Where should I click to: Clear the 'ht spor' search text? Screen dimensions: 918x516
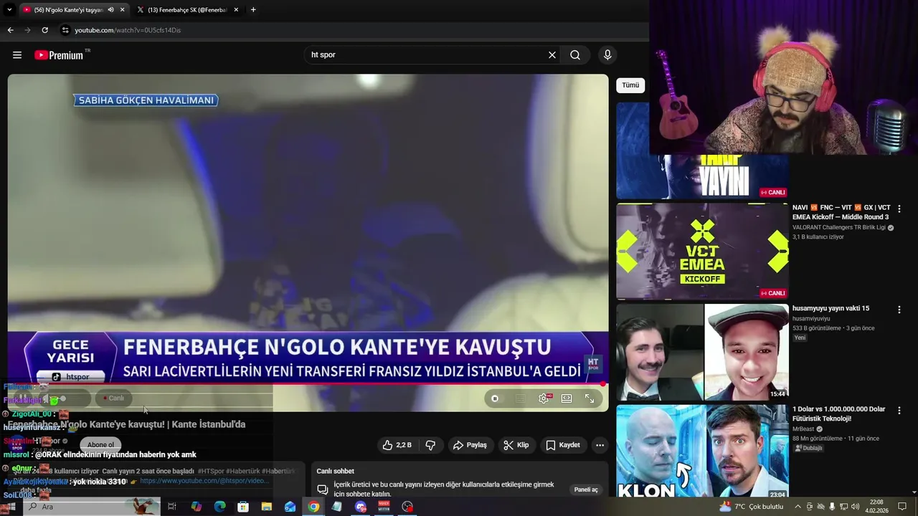pos(552,55)
